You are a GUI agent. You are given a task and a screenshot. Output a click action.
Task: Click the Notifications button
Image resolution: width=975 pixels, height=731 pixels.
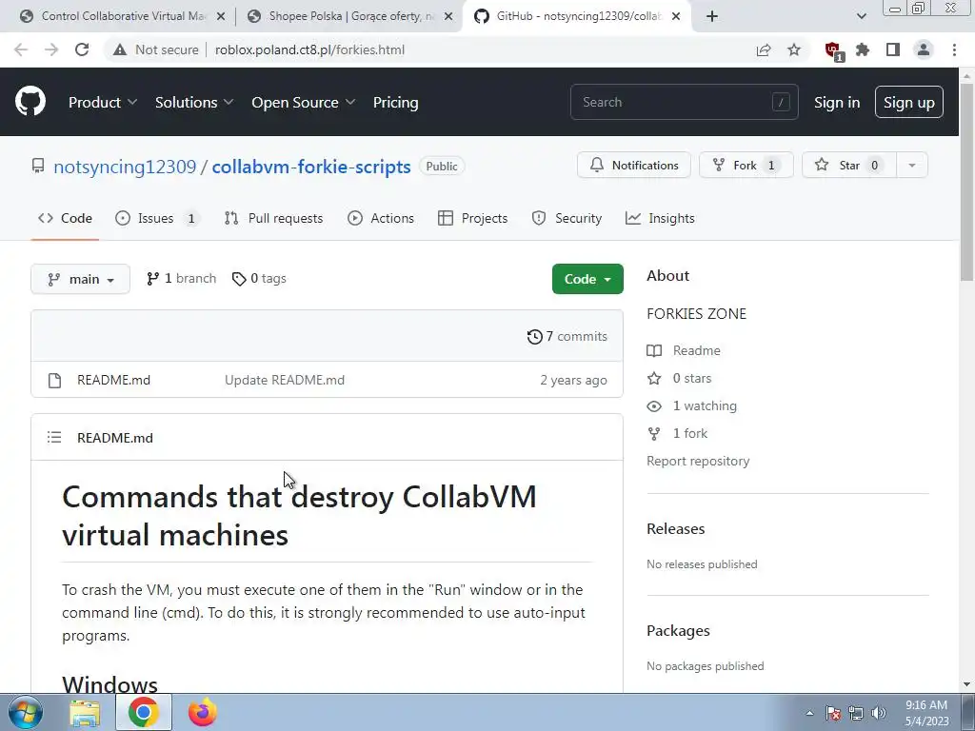pos(633,166)
